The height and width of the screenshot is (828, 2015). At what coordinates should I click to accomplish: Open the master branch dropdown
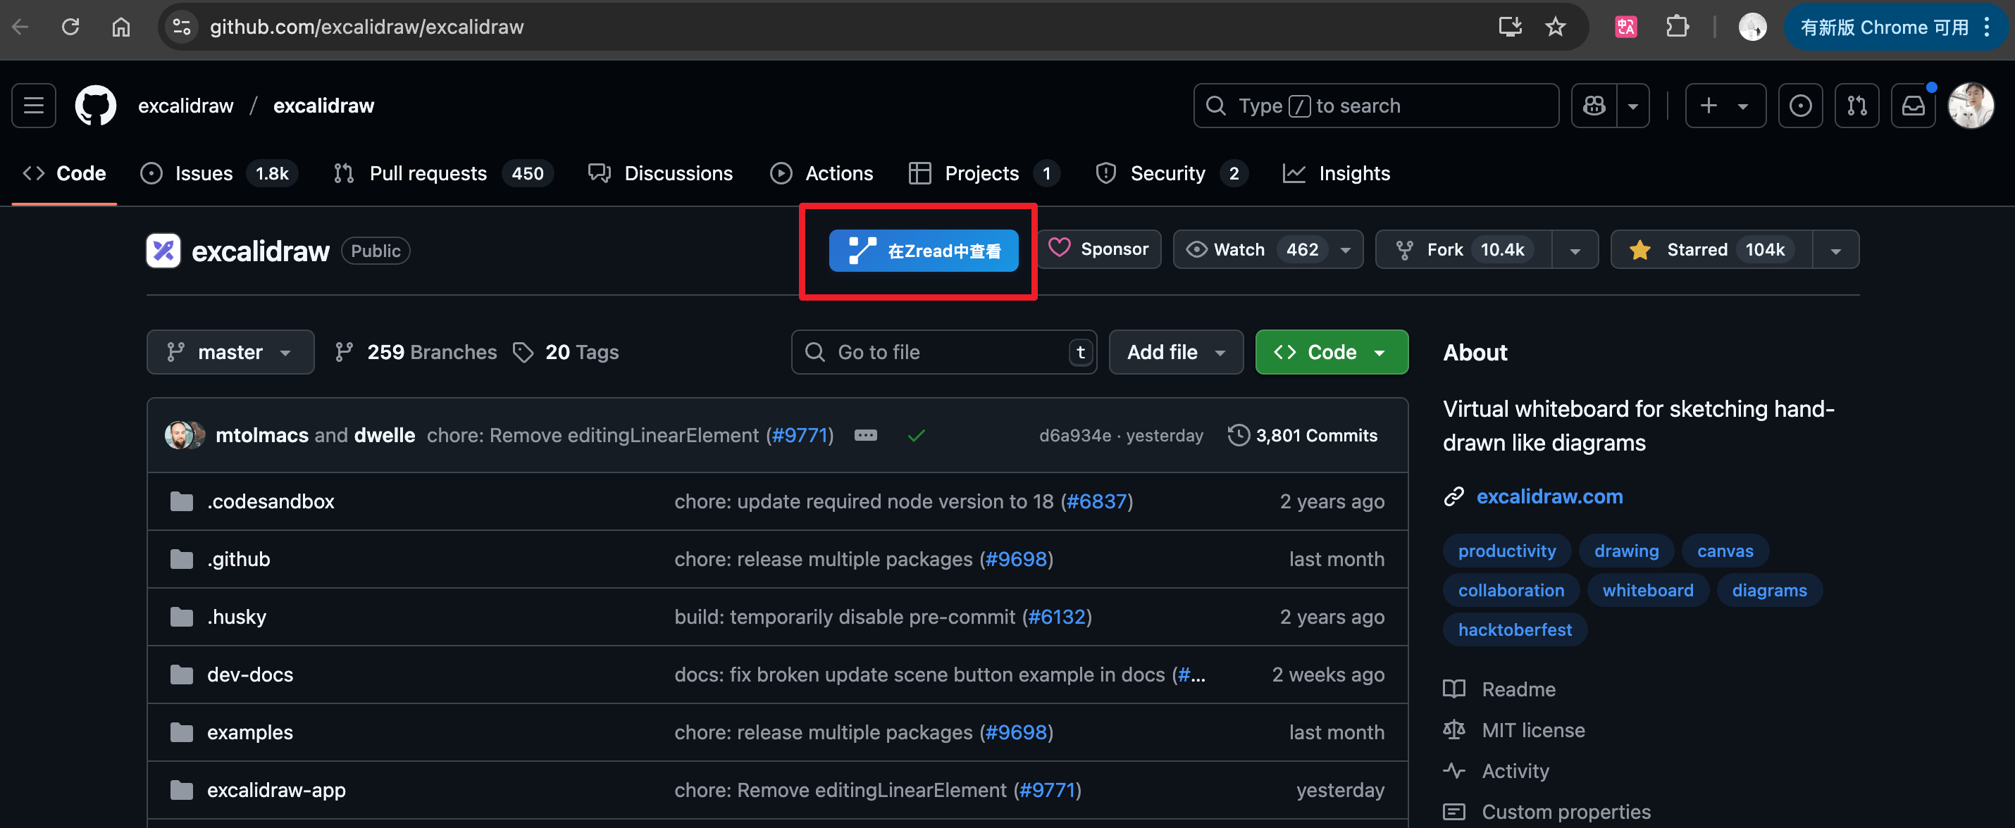point(230,353)
